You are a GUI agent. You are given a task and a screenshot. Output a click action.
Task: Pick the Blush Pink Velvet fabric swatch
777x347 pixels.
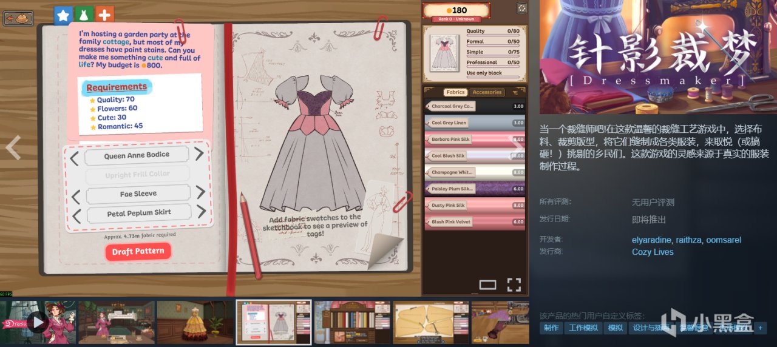475,222
